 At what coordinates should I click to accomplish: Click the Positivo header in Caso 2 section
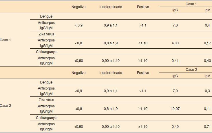click(x=143, y=73)
